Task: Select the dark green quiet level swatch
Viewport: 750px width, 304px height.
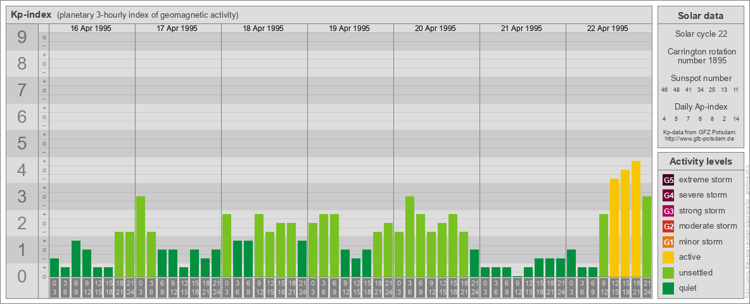Action: coord(668,288)
